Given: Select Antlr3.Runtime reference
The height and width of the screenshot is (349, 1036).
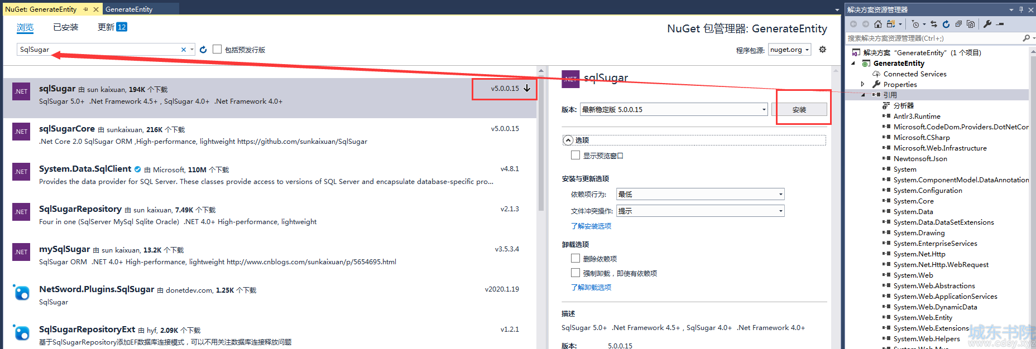Looking at the screenshot, I should coord(917,117).
